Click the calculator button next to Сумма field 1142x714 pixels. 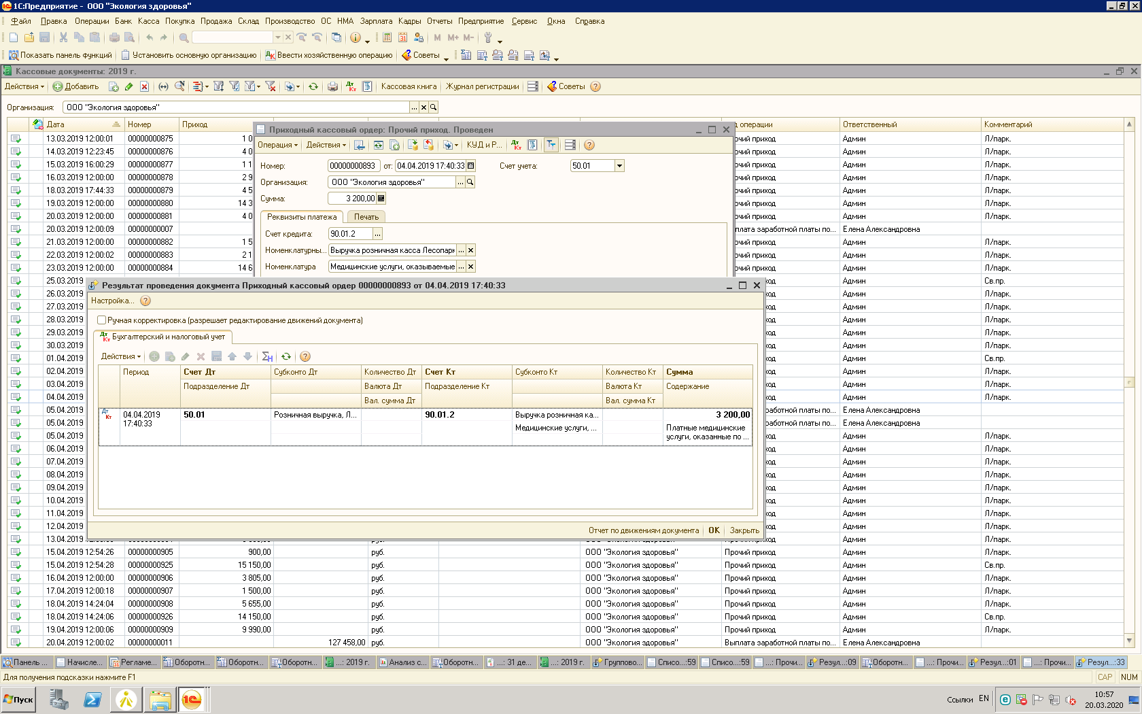[x=381, y=199]
